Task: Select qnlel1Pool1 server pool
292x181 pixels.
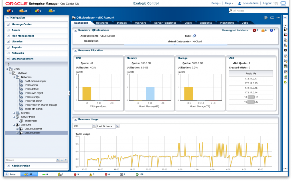Action: click(x=31, y=121)
